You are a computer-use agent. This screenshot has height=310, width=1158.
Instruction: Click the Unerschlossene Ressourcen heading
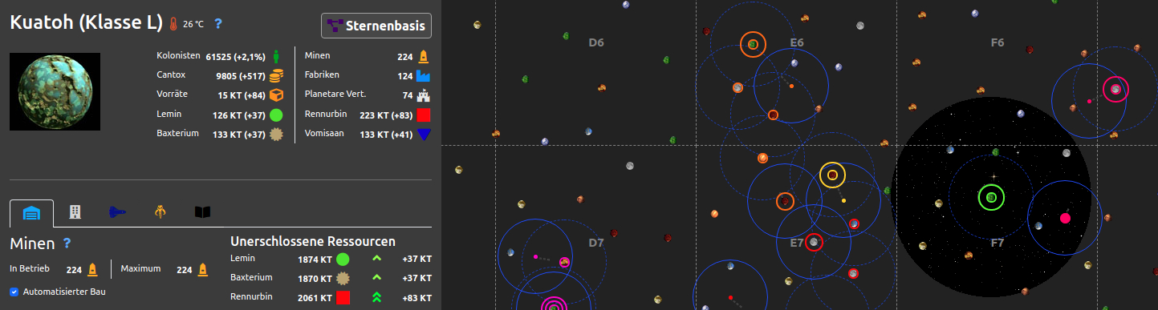coord(312,240)
